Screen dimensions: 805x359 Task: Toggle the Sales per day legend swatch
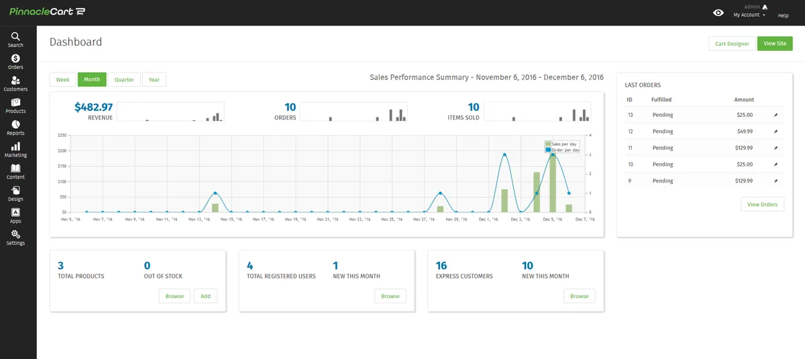(548, 144)
